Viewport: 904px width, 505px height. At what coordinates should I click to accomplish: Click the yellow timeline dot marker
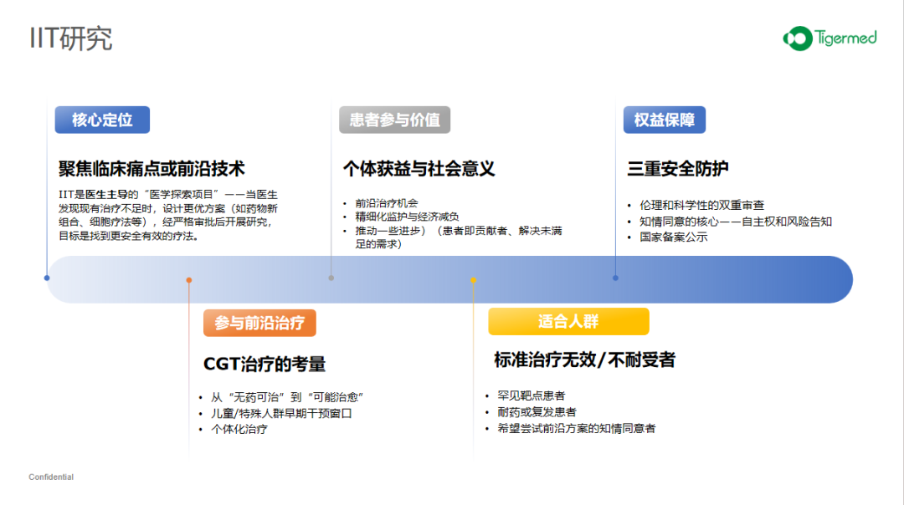click(473, 280)
